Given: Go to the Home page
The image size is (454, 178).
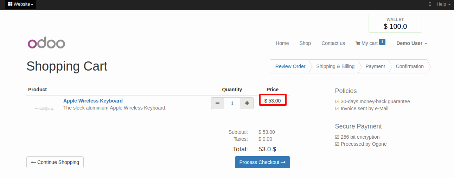Looking at the screenshot, I should point(282,43).
